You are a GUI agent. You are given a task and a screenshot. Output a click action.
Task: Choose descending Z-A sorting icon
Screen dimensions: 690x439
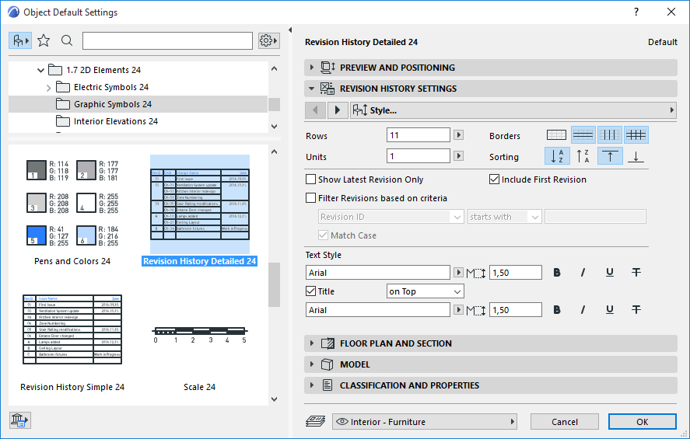(x=583, y=156)
